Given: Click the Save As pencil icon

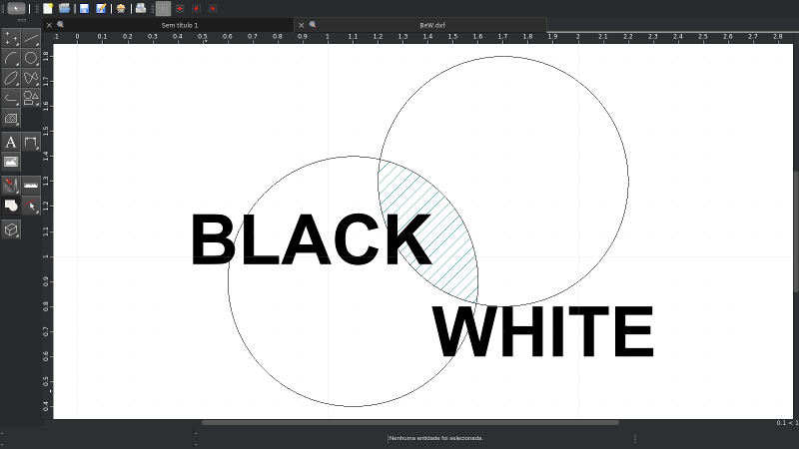Looking at the screenshot, I should 101,8.
